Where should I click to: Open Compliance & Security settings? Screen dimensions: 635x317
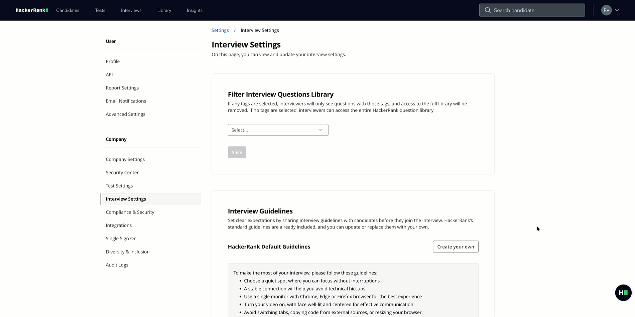(x=130, y=212)
